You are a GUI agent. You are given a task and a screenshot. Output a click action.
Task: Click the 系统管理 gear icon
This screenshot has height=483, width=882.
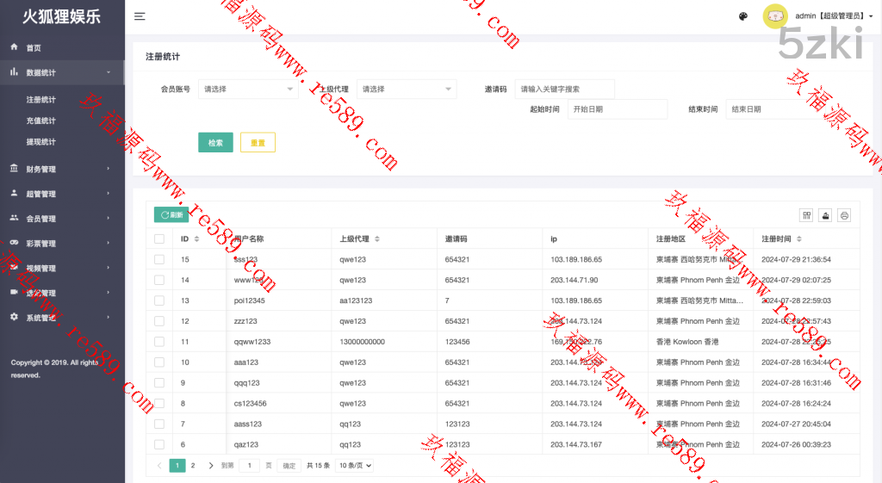click(14, 317)
